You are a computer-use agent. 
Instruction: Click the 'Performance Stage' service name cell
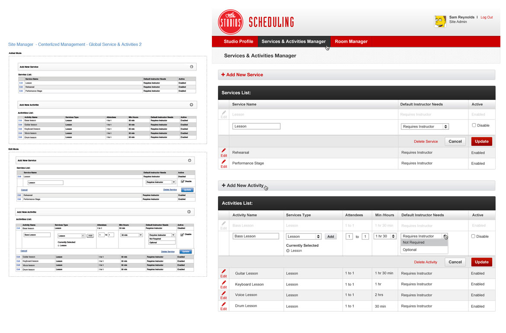tap(248, 163)
